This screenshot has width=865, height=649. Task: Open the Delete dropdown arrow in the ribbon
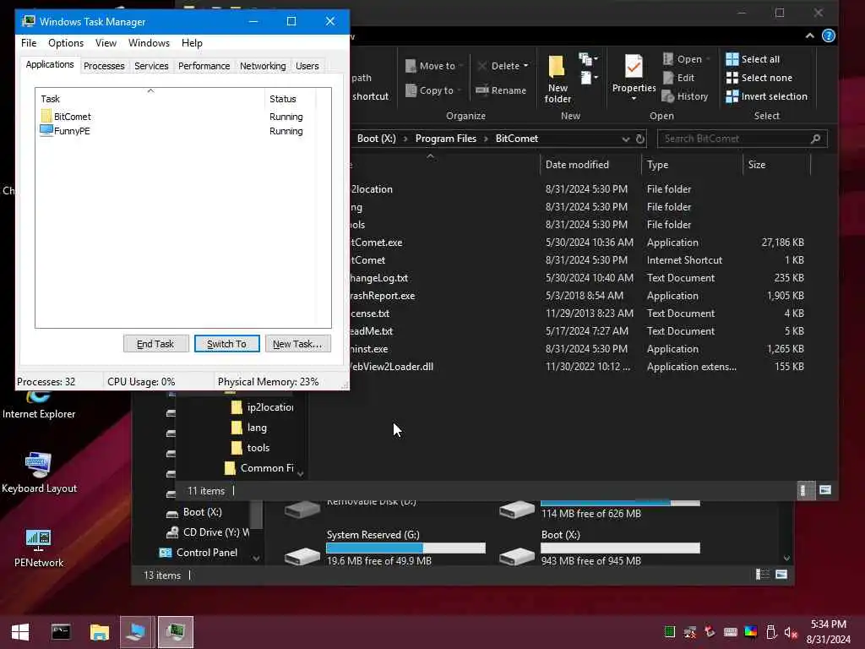point(525,66)
